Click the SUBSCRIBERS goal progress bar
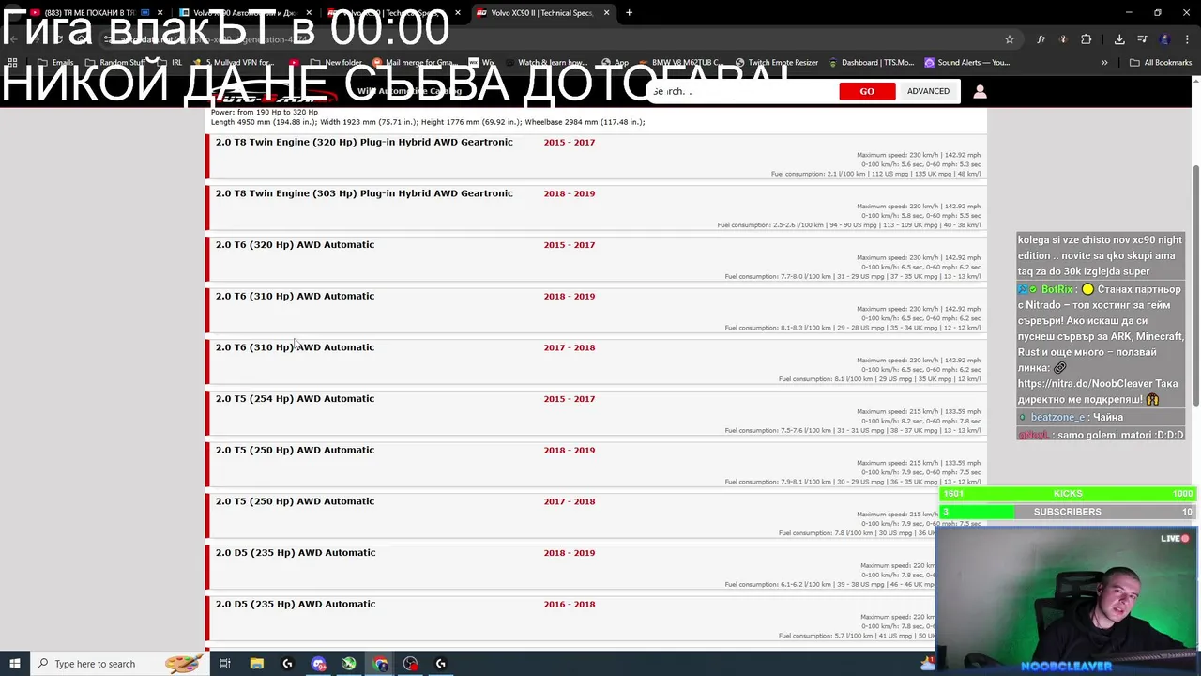1201x676 pixels. click(x=1068, y=512)
